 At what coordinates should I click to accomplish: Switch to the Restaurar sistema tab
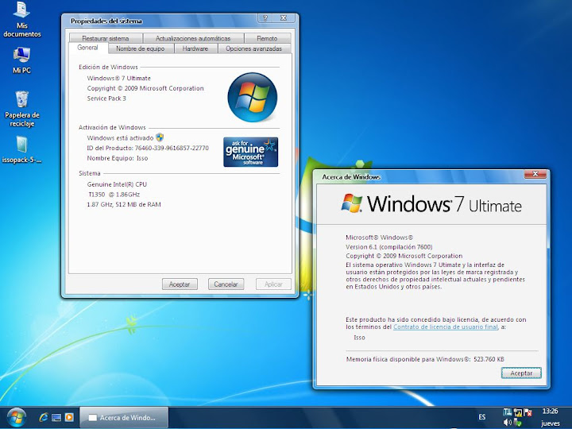(106, 38)
